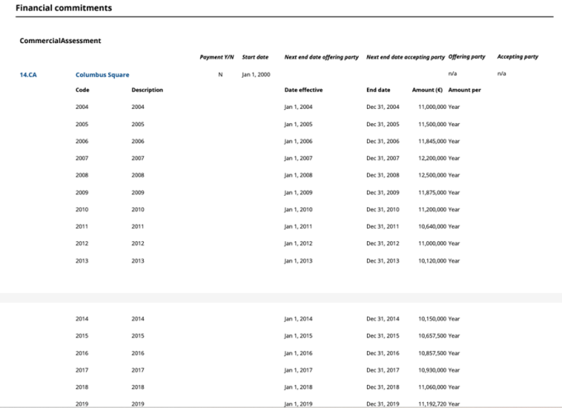Click the Amount (€) column header
Viewport: 562px width, 408px height.
coord(427,90)
